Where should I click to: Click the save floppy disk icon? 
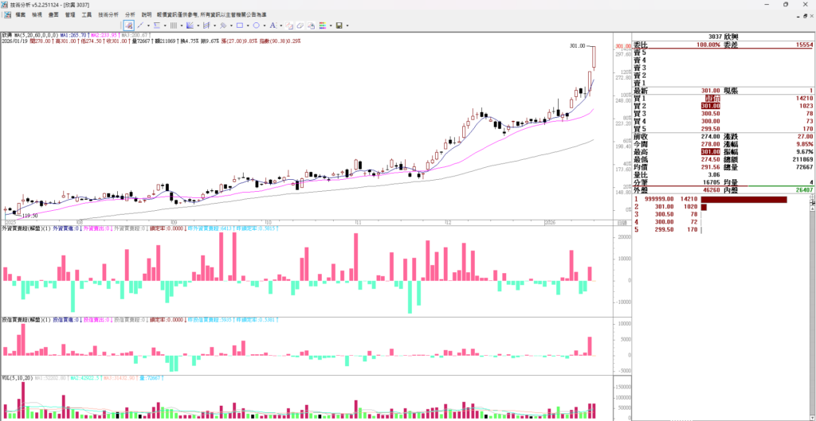338,25
